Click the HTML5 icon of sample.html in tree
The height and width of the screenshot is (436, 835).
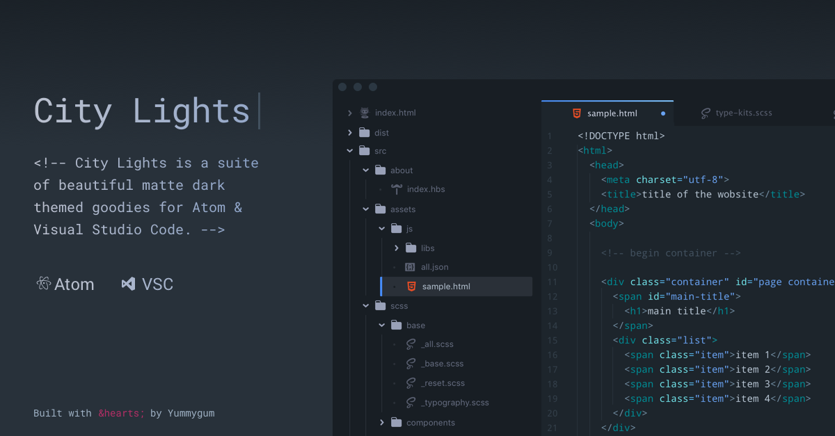[x=411, y=286]
